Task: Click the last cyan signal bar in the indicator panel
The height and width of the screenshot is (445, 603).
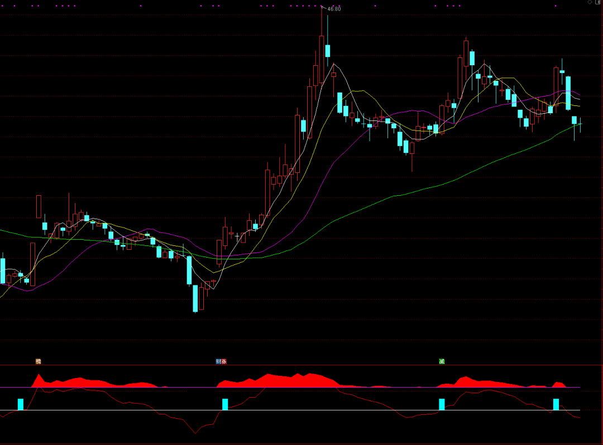Action: pos(556,404)
